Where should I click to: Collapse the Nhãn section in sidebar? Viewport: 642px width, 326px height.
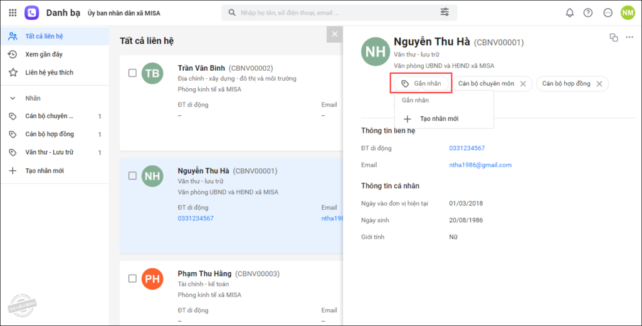click(x=13, y=98)
